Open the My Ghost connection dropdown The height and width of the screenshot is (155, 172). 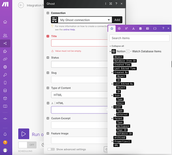(85, 20)
